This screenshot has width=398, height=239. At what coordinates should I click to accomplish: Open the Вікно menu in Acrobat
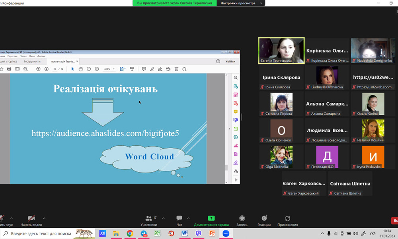click(32, 56)
